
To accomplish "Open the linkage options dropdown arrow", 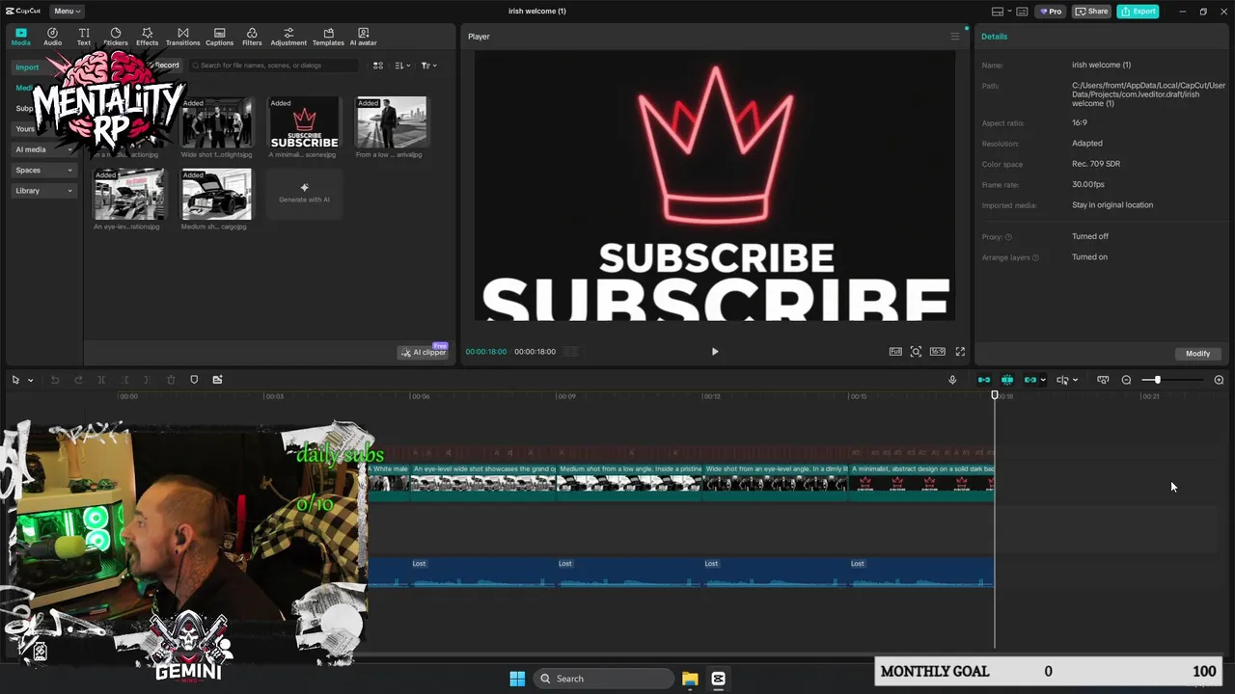I will click(1043, 380).
